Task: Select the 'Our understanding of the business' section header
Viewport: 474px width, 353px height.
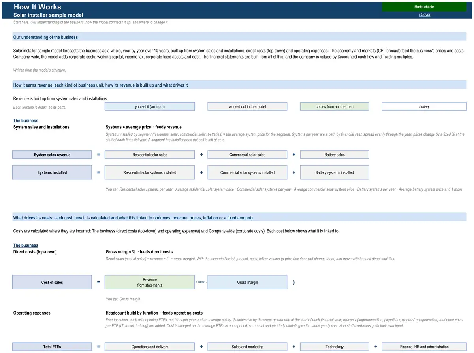Action: click(x=239, y=37)
